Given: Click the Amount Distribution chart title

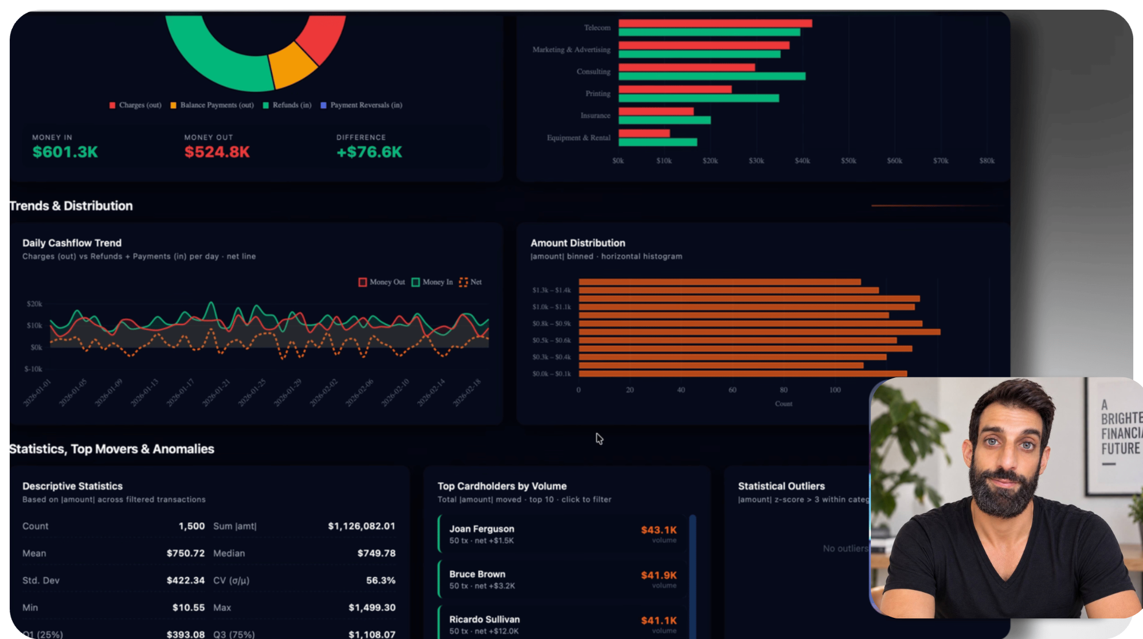Looking at the screenshot, I should click(x=578, y=243).
